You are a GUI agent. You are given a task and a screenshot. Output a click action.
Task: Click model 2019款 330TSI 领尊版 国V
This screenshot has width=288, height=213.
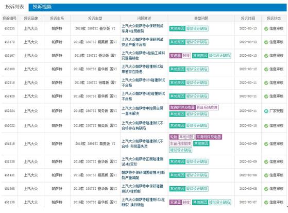pos(95,83)
